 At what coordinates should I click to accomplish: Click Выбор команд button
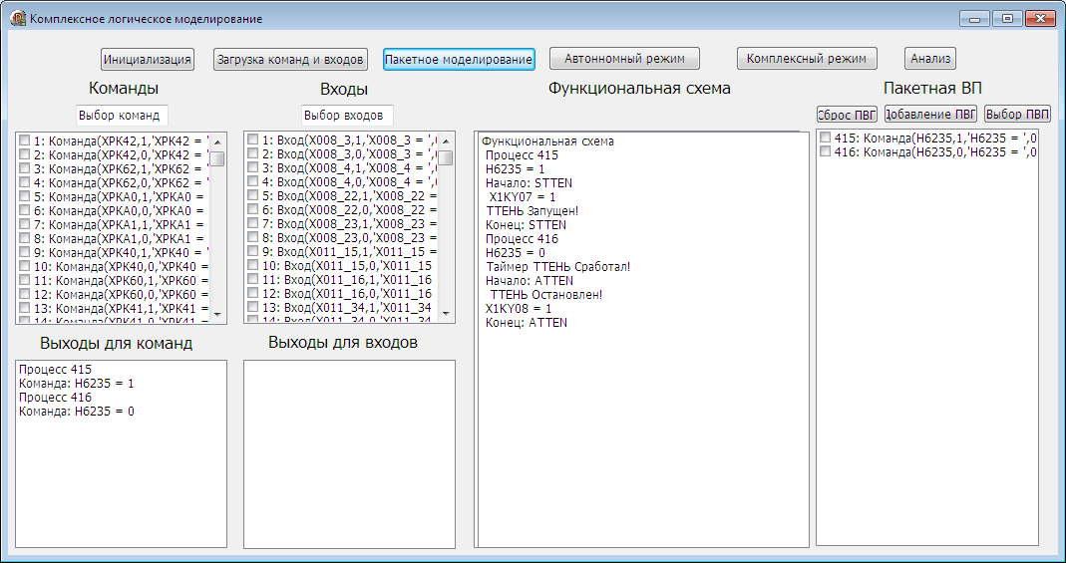click(121, 116)
